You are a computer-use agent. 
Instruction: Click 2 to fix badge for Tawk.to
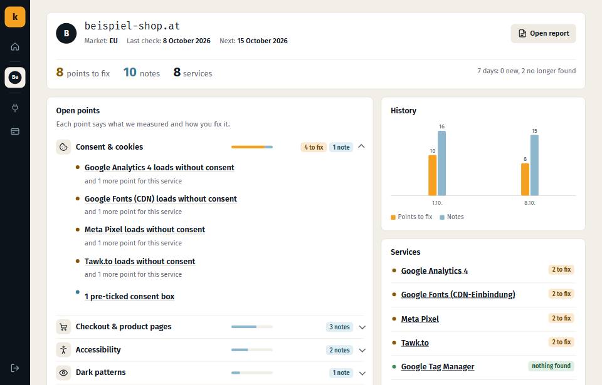561,342
